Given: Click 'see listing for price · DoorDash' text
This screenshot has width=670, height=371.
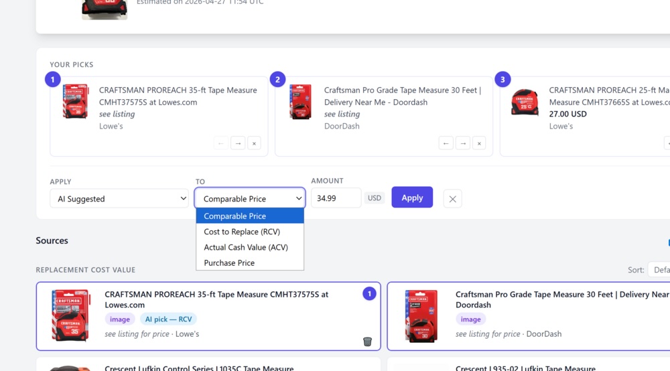Looking at the screenshot, I should coord(509,334).
